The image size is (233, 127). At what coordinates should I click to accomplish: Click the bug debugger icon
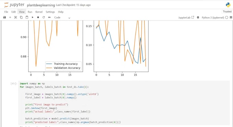(x=198, y=17)
